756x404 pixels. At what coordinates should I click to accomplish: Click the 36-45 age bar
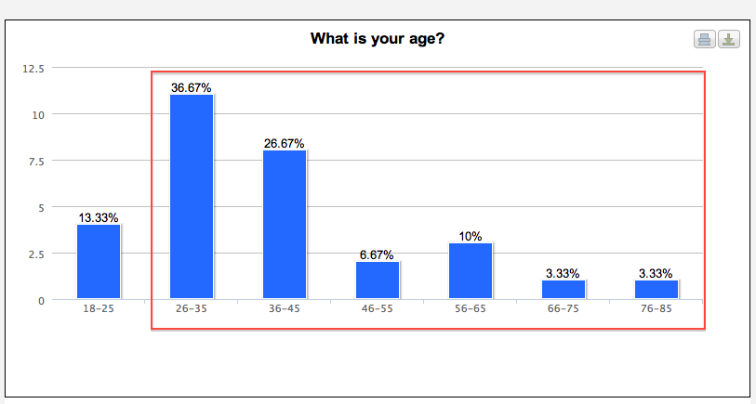click(x=285, y=225)
